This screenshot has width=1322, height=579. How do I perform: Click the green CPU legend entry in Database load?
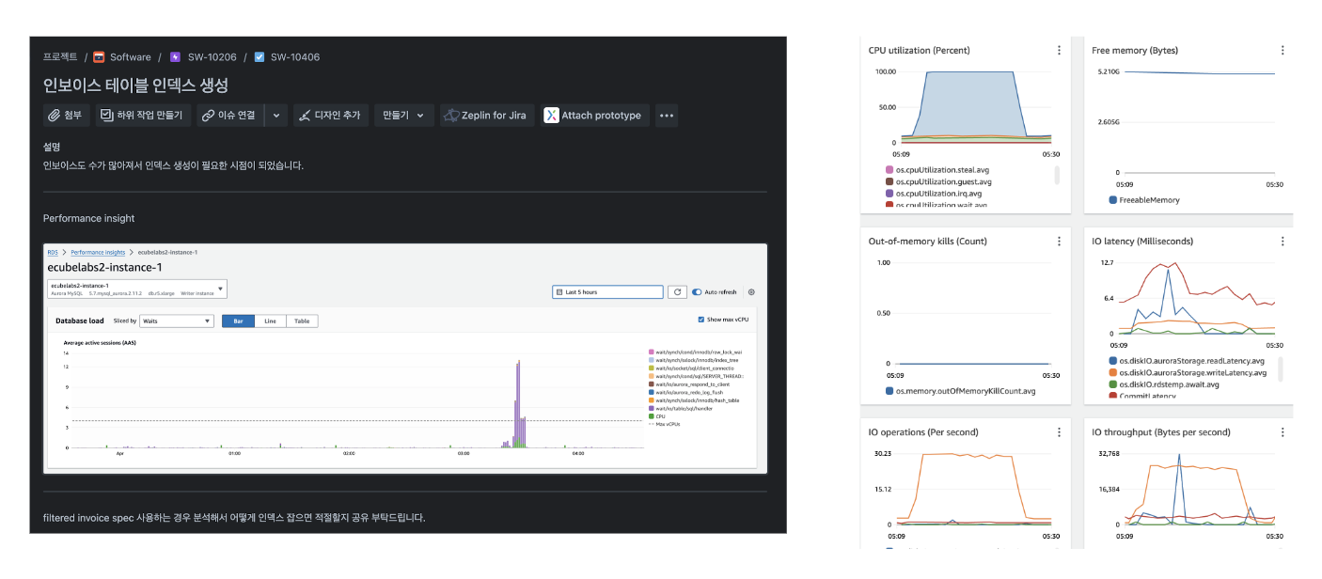tap(658, 416)
